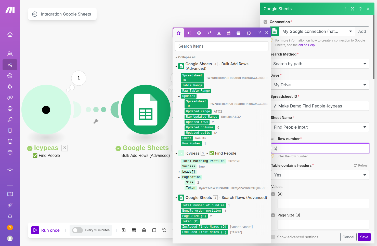Viewport: 377px width, 246px height.
Task: Open the Connections link icon in sidebar
Action: 10,98
